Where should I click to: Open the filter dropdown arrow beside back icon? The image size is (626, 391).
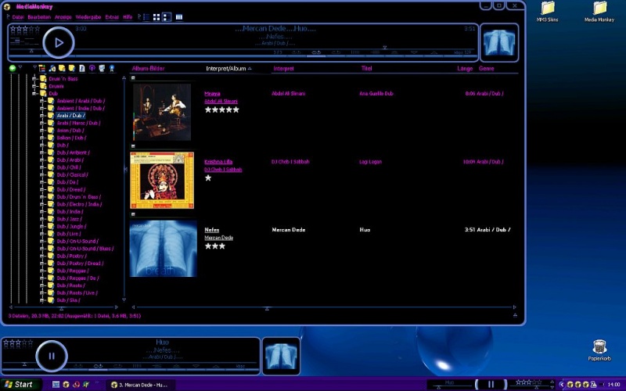[x=20, y=67]
